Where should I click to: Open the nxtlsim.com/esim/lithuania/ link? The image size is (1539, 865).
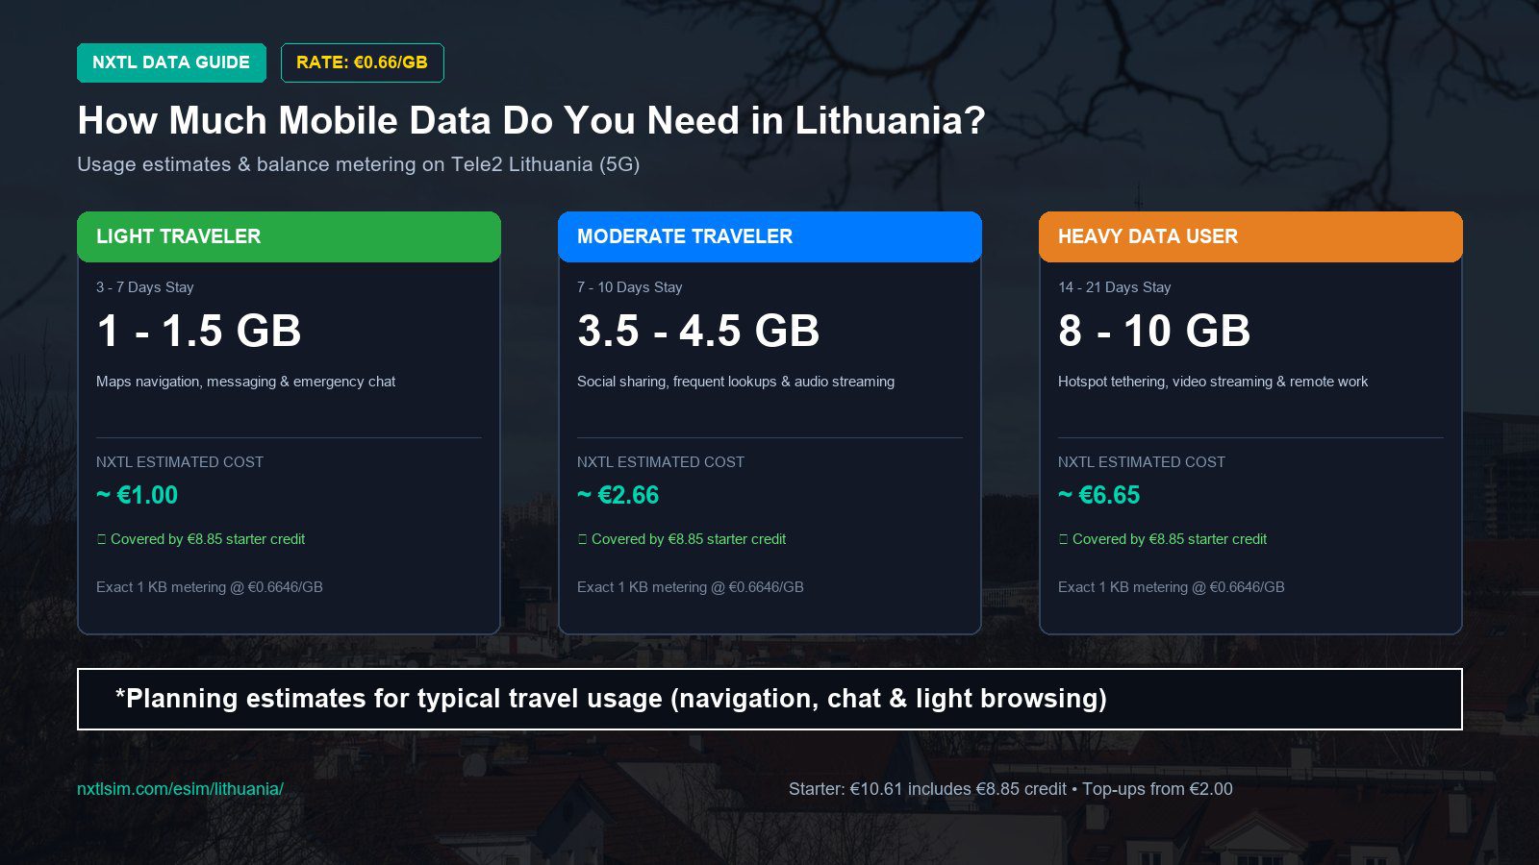180,789
